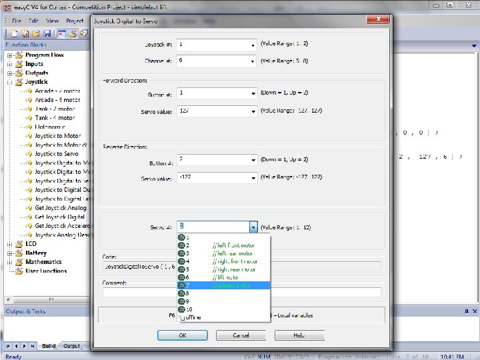This screenshot has height=360, width=480.
Task: Select port 3 left rear motor
Action: point(224,253)
